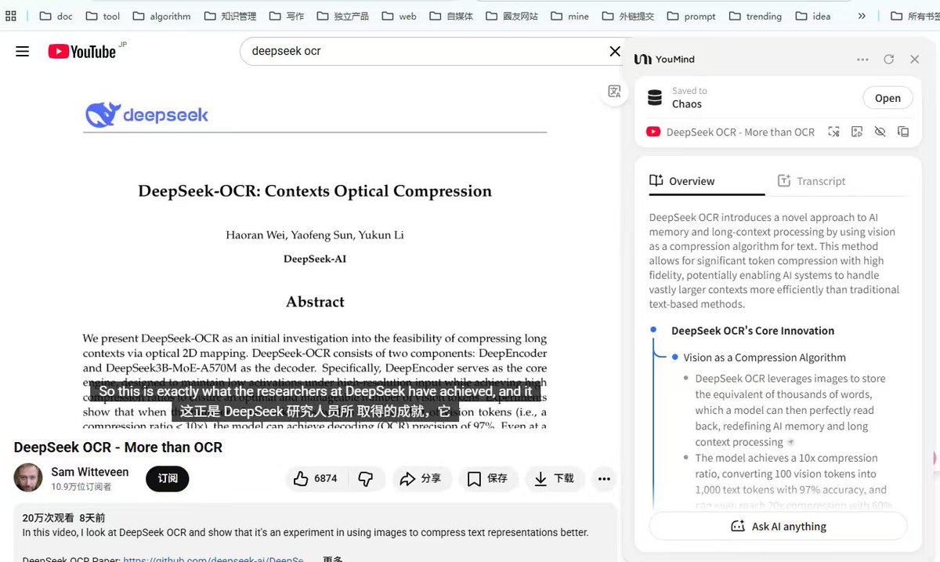Click the 'DeepSeek OCR - More than OCR' title in YouMind

(740, 132)
